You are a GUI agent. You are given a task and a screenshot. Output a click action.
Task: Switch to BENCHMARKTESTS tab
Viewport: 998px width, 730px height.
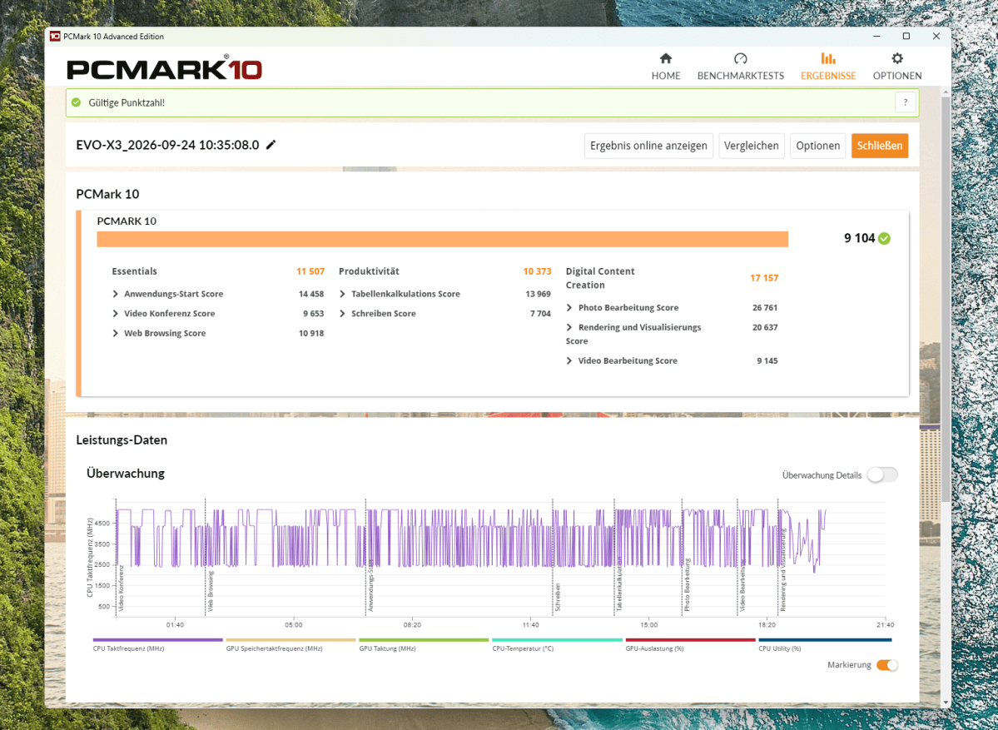pyautogui.click(x=740, y=67)
